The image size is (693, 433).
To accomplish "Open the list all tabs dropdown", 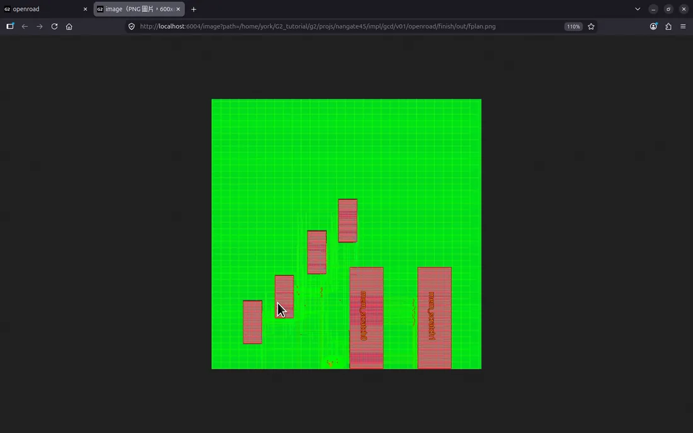I will click(638, 9).
